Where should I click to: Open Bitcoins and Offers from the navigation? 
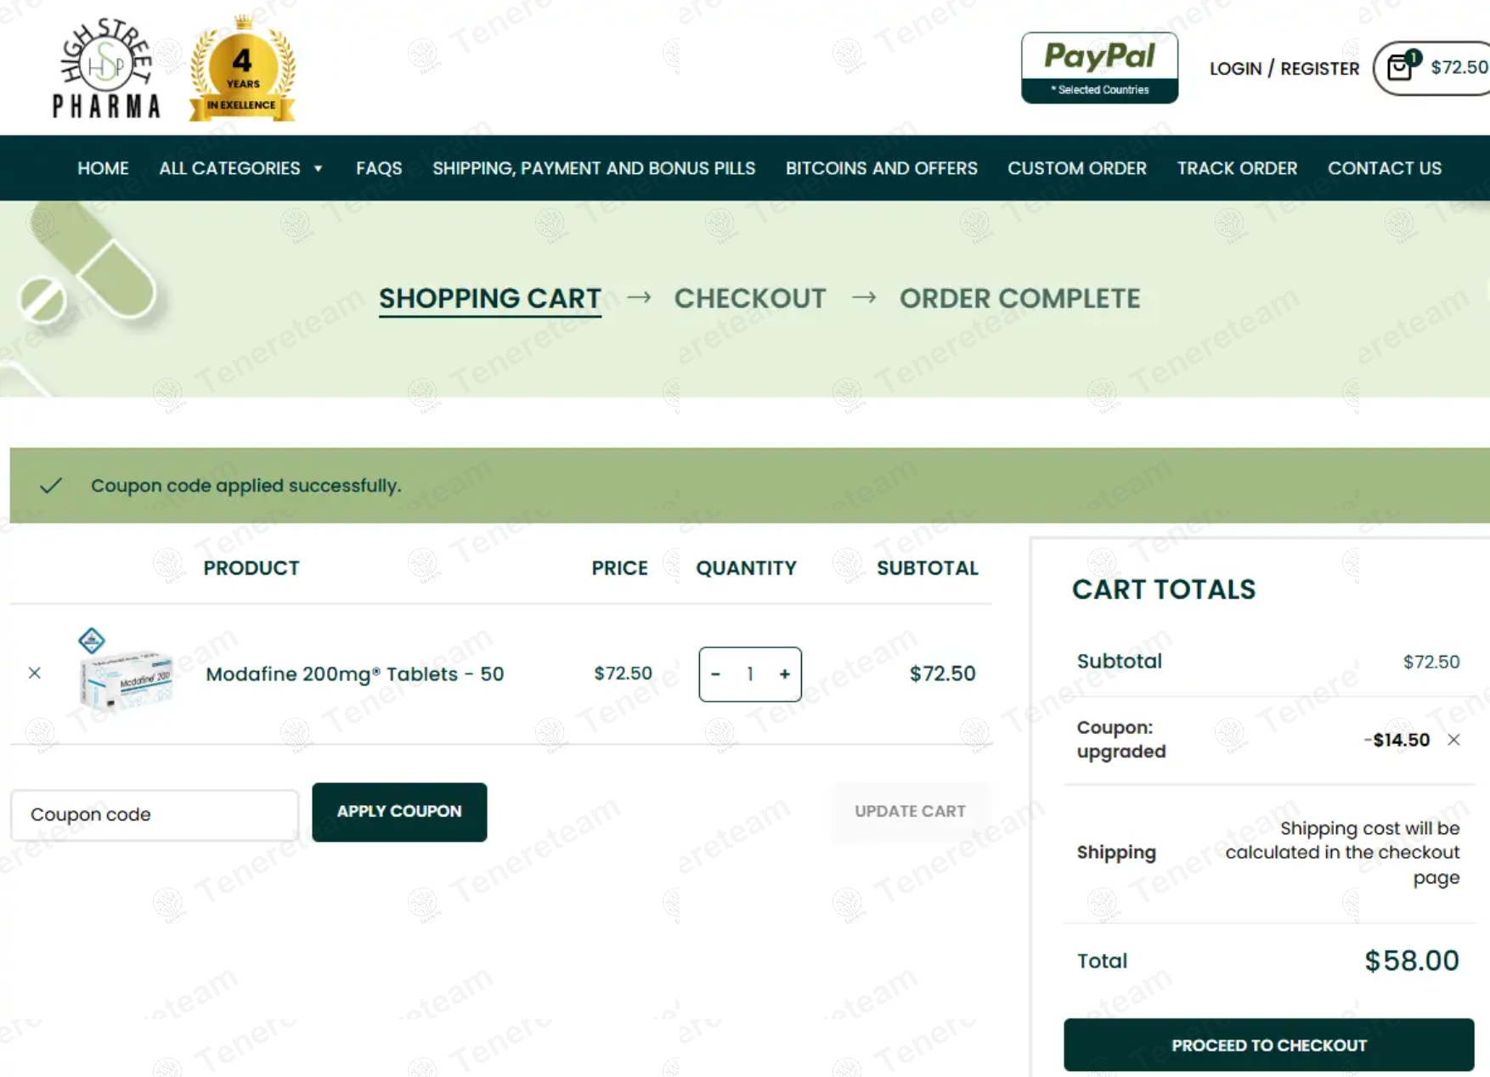coord(881,168)
